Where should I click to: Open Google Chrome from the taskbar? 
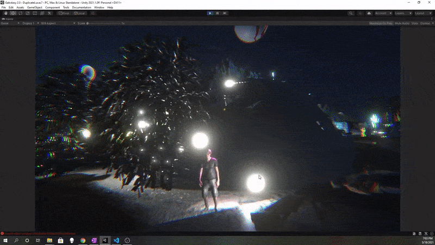click(83, 240)
